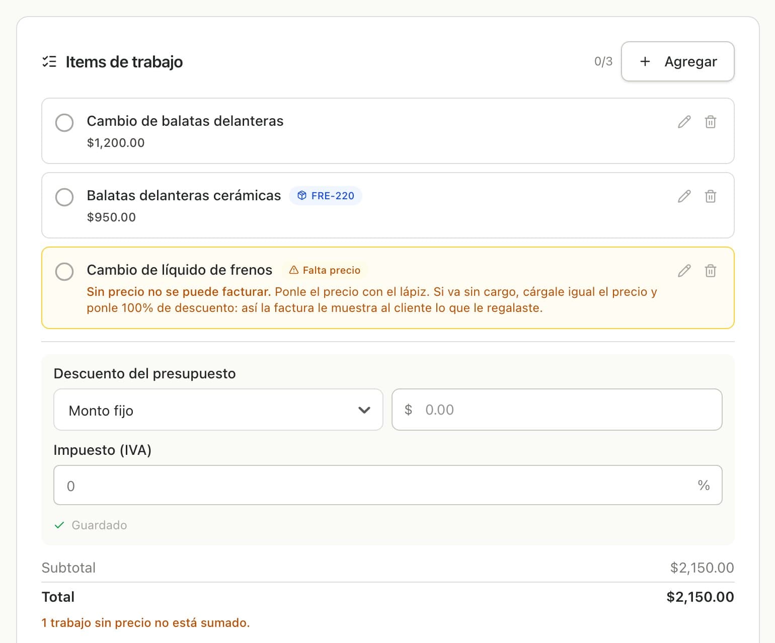Click the 0/3 completed items counter
775x643 pixels.
coord(603,61)
